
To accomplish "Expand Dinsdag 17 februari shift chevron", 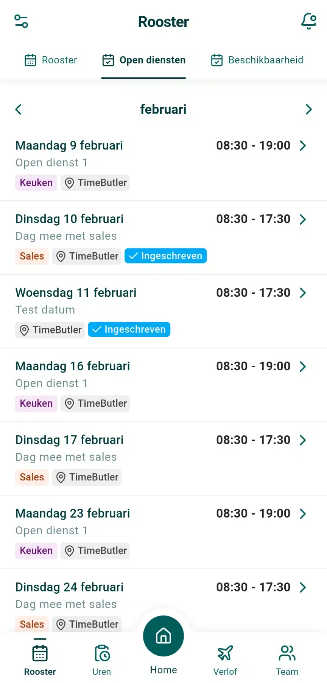I will pos(302,440).
